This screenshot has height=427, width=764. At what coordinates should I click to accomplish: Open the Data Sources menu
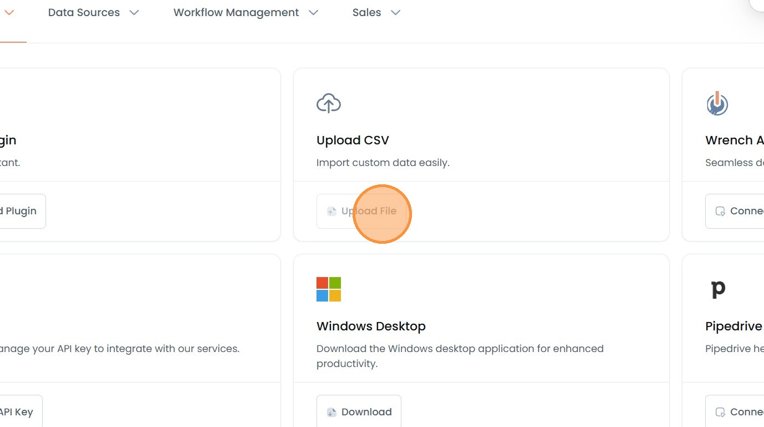coord(84,12)
